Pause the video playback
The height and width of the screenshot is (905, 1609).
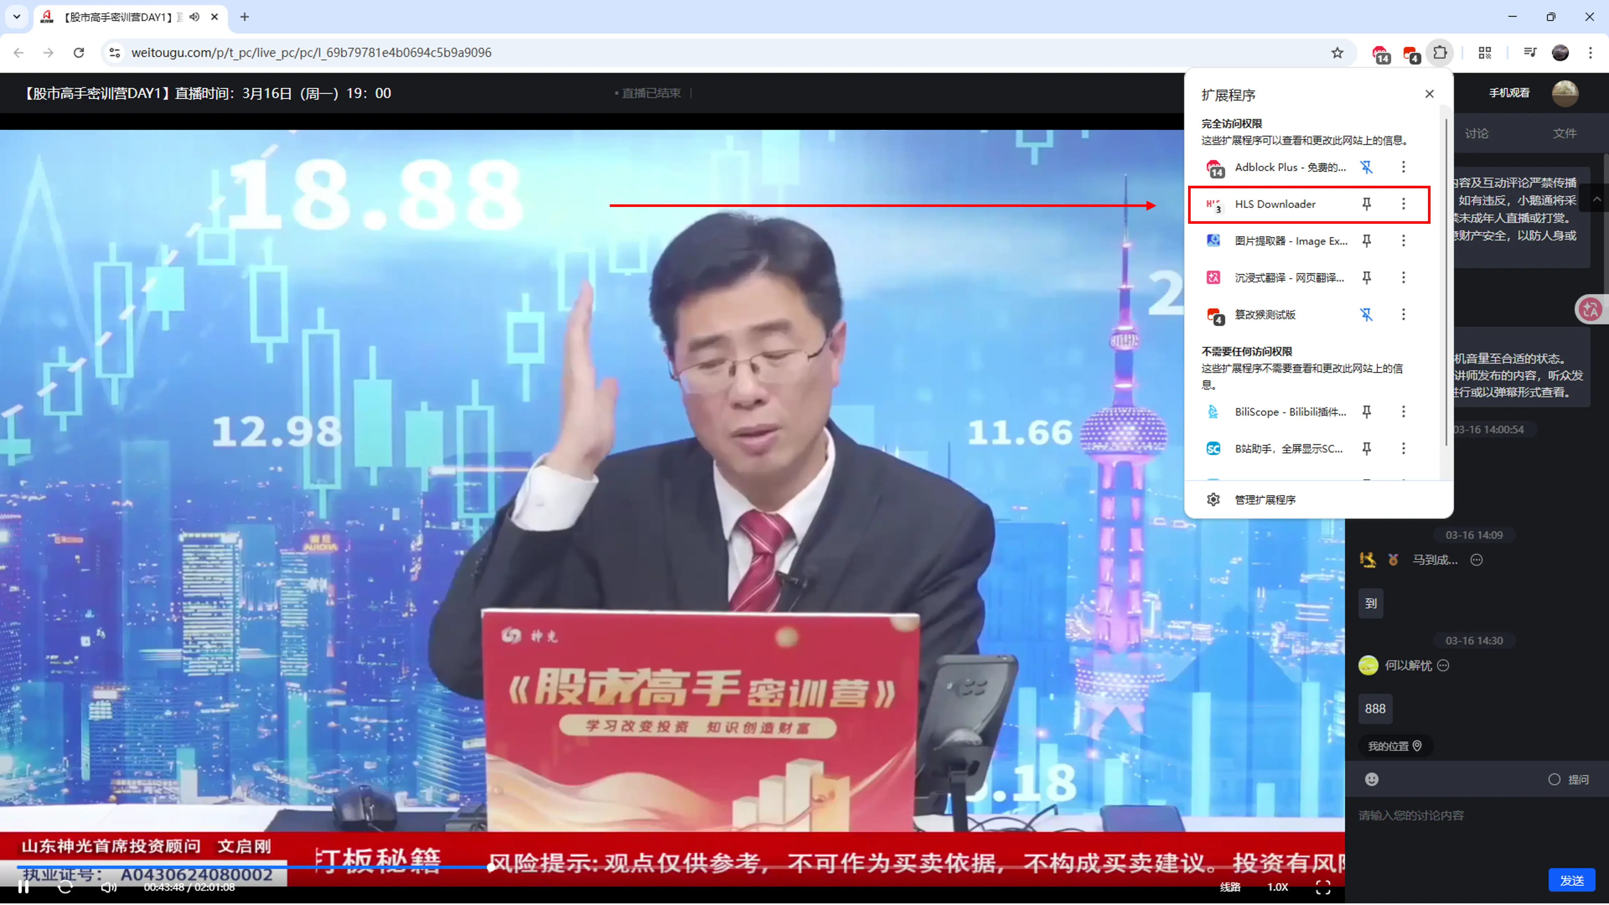(23, 887)
